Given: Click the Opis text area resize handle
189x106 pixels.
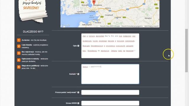Looking at the screenshot, I should (139, 57).
